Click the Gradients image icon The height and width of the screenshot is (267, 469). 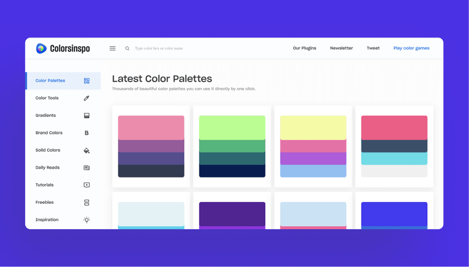pyautogui.click(x=87, y=116)
